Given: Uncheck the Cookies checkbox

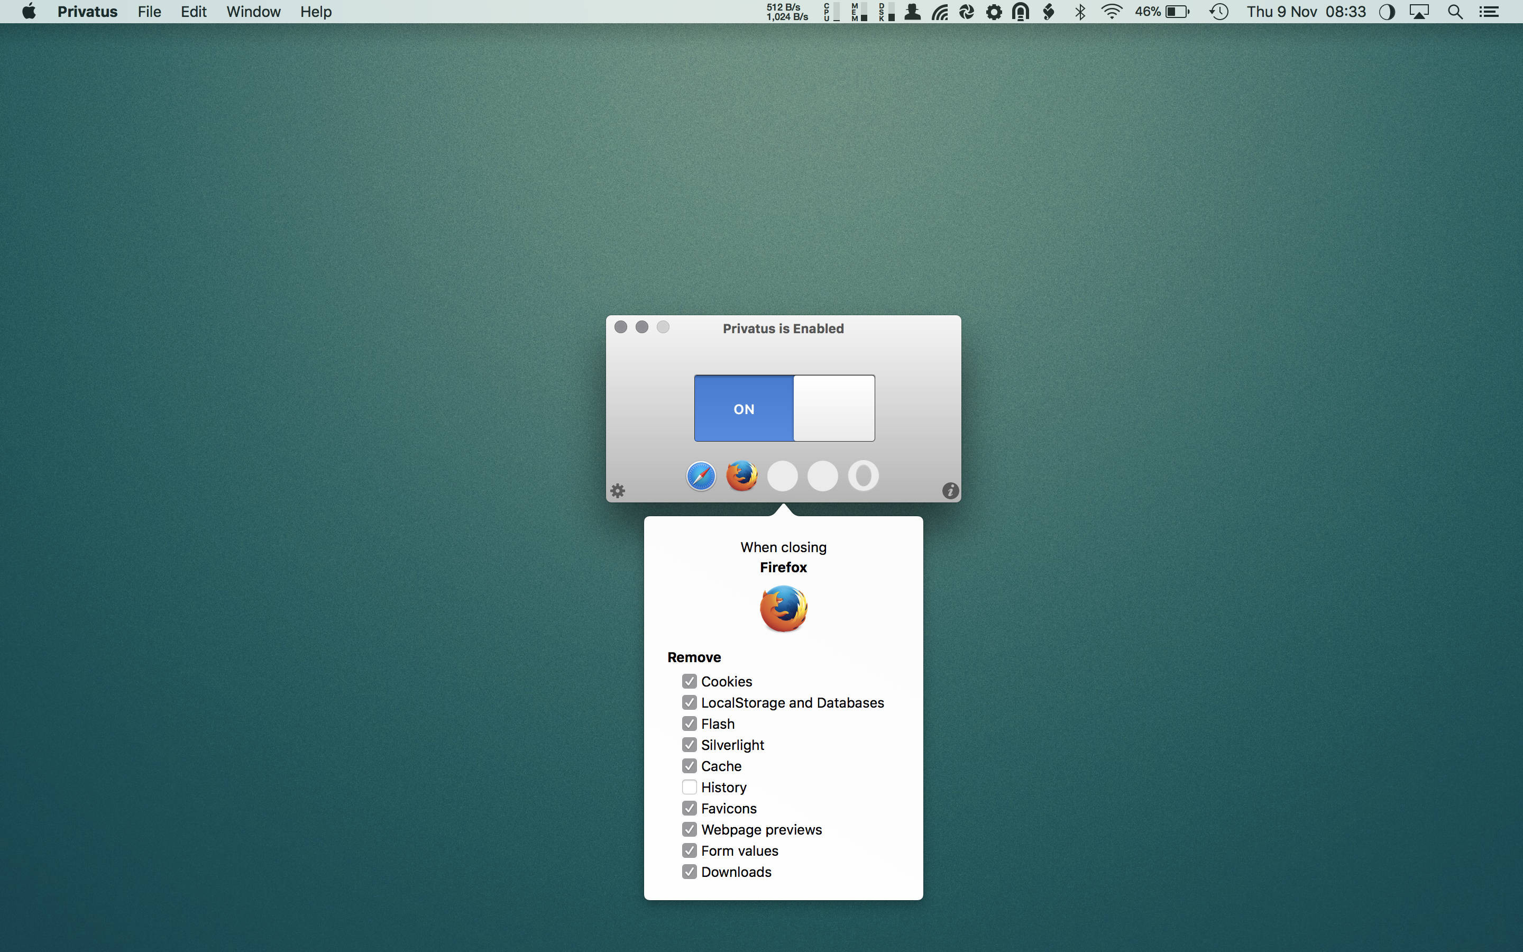Looking at the screenshot, I should [x=689, y=681].
